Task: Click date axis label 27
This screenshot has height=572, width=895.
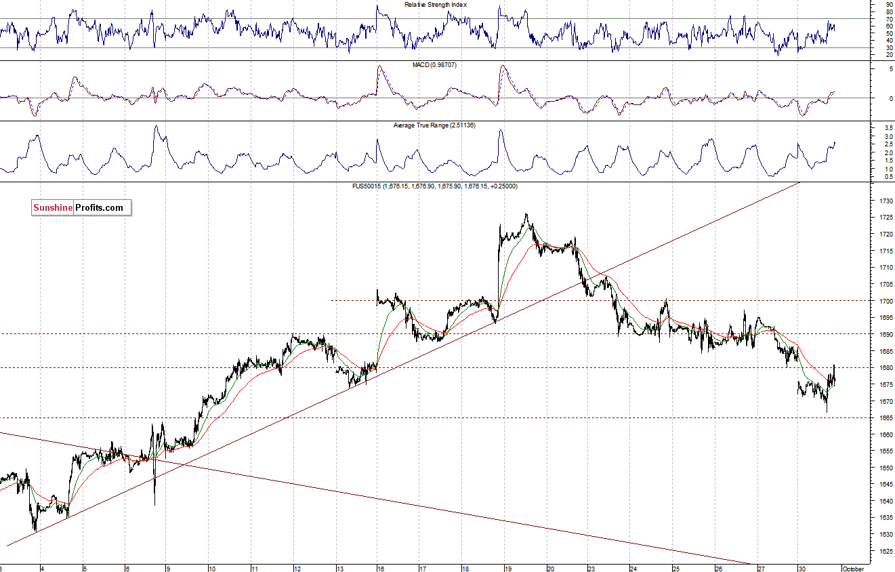Action: pos(760,569)
